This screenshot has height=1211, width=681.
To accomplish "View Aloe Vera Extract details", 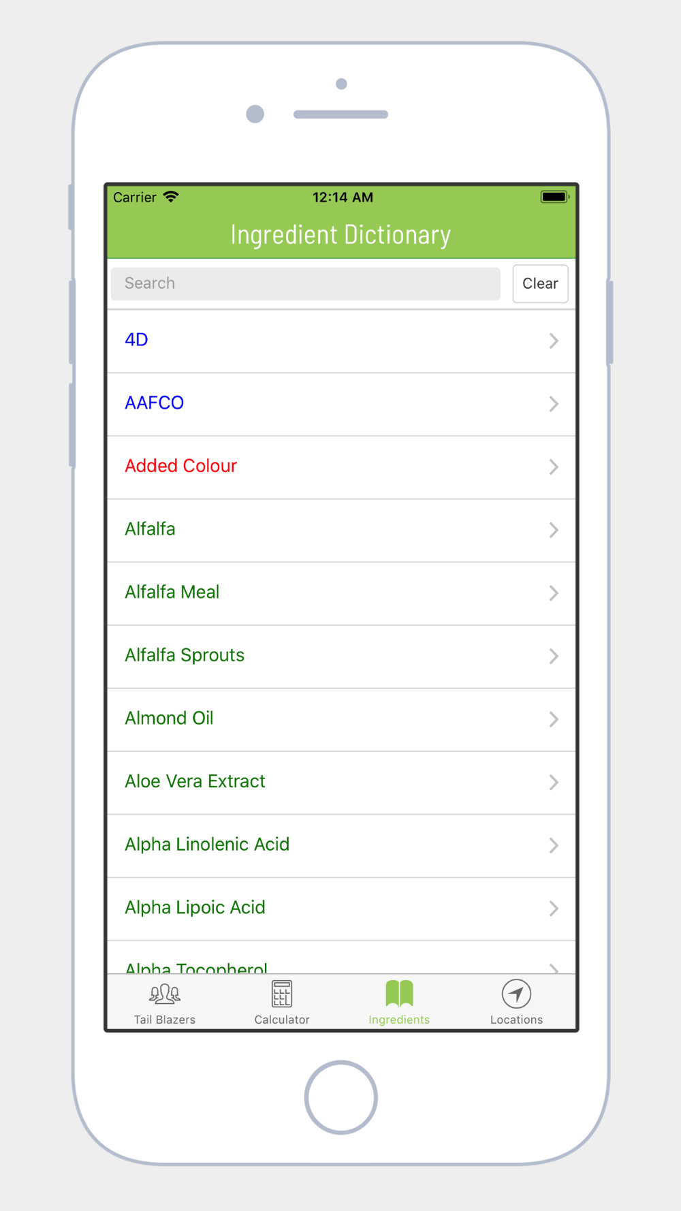I will 341,783.
